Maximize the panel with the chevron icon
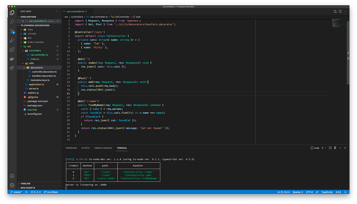 point(340,148)
